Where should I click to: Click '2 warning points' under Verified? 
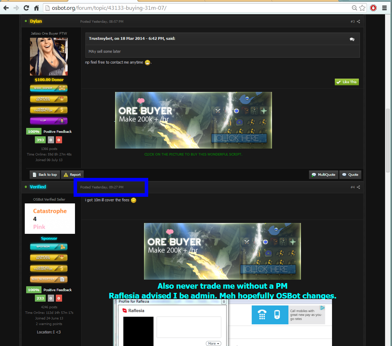(49, 324)
